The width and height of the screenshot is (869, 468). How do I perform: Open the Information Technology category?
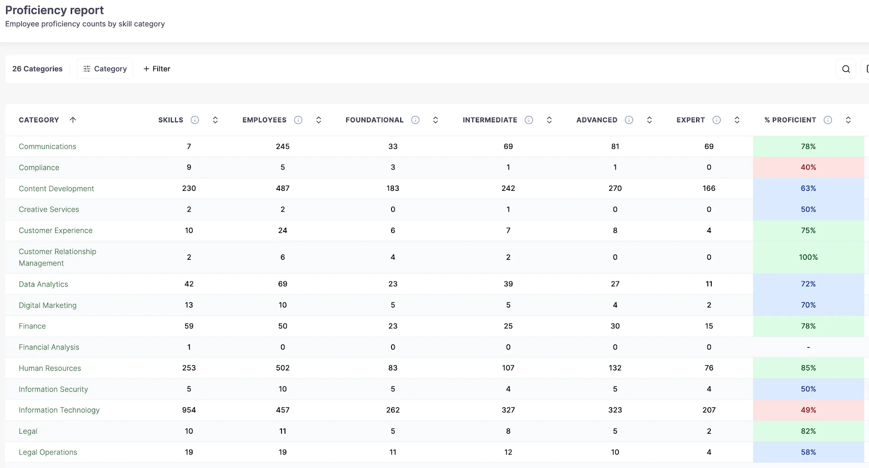59,410
